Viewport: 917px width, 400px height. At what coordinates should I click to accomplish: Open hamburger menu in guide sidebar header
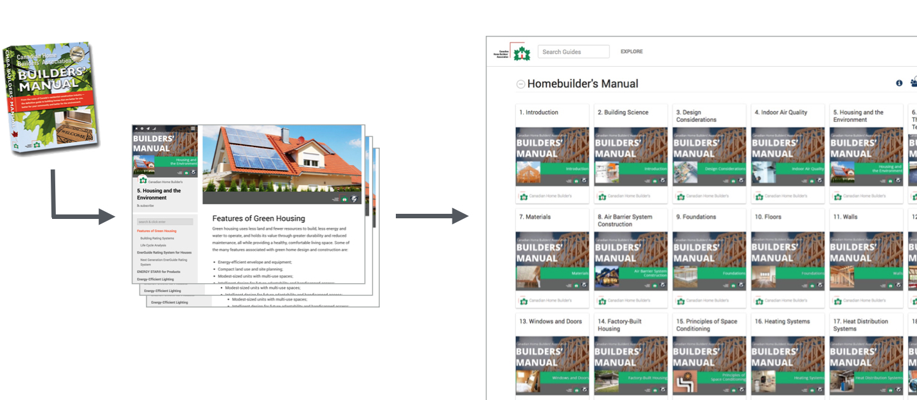(193, 128)
